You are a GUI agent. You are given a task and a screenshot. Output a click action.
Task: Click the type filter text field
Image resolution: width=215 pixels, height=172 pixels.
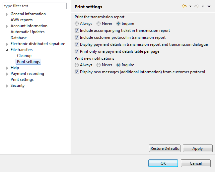click(35, 6)
